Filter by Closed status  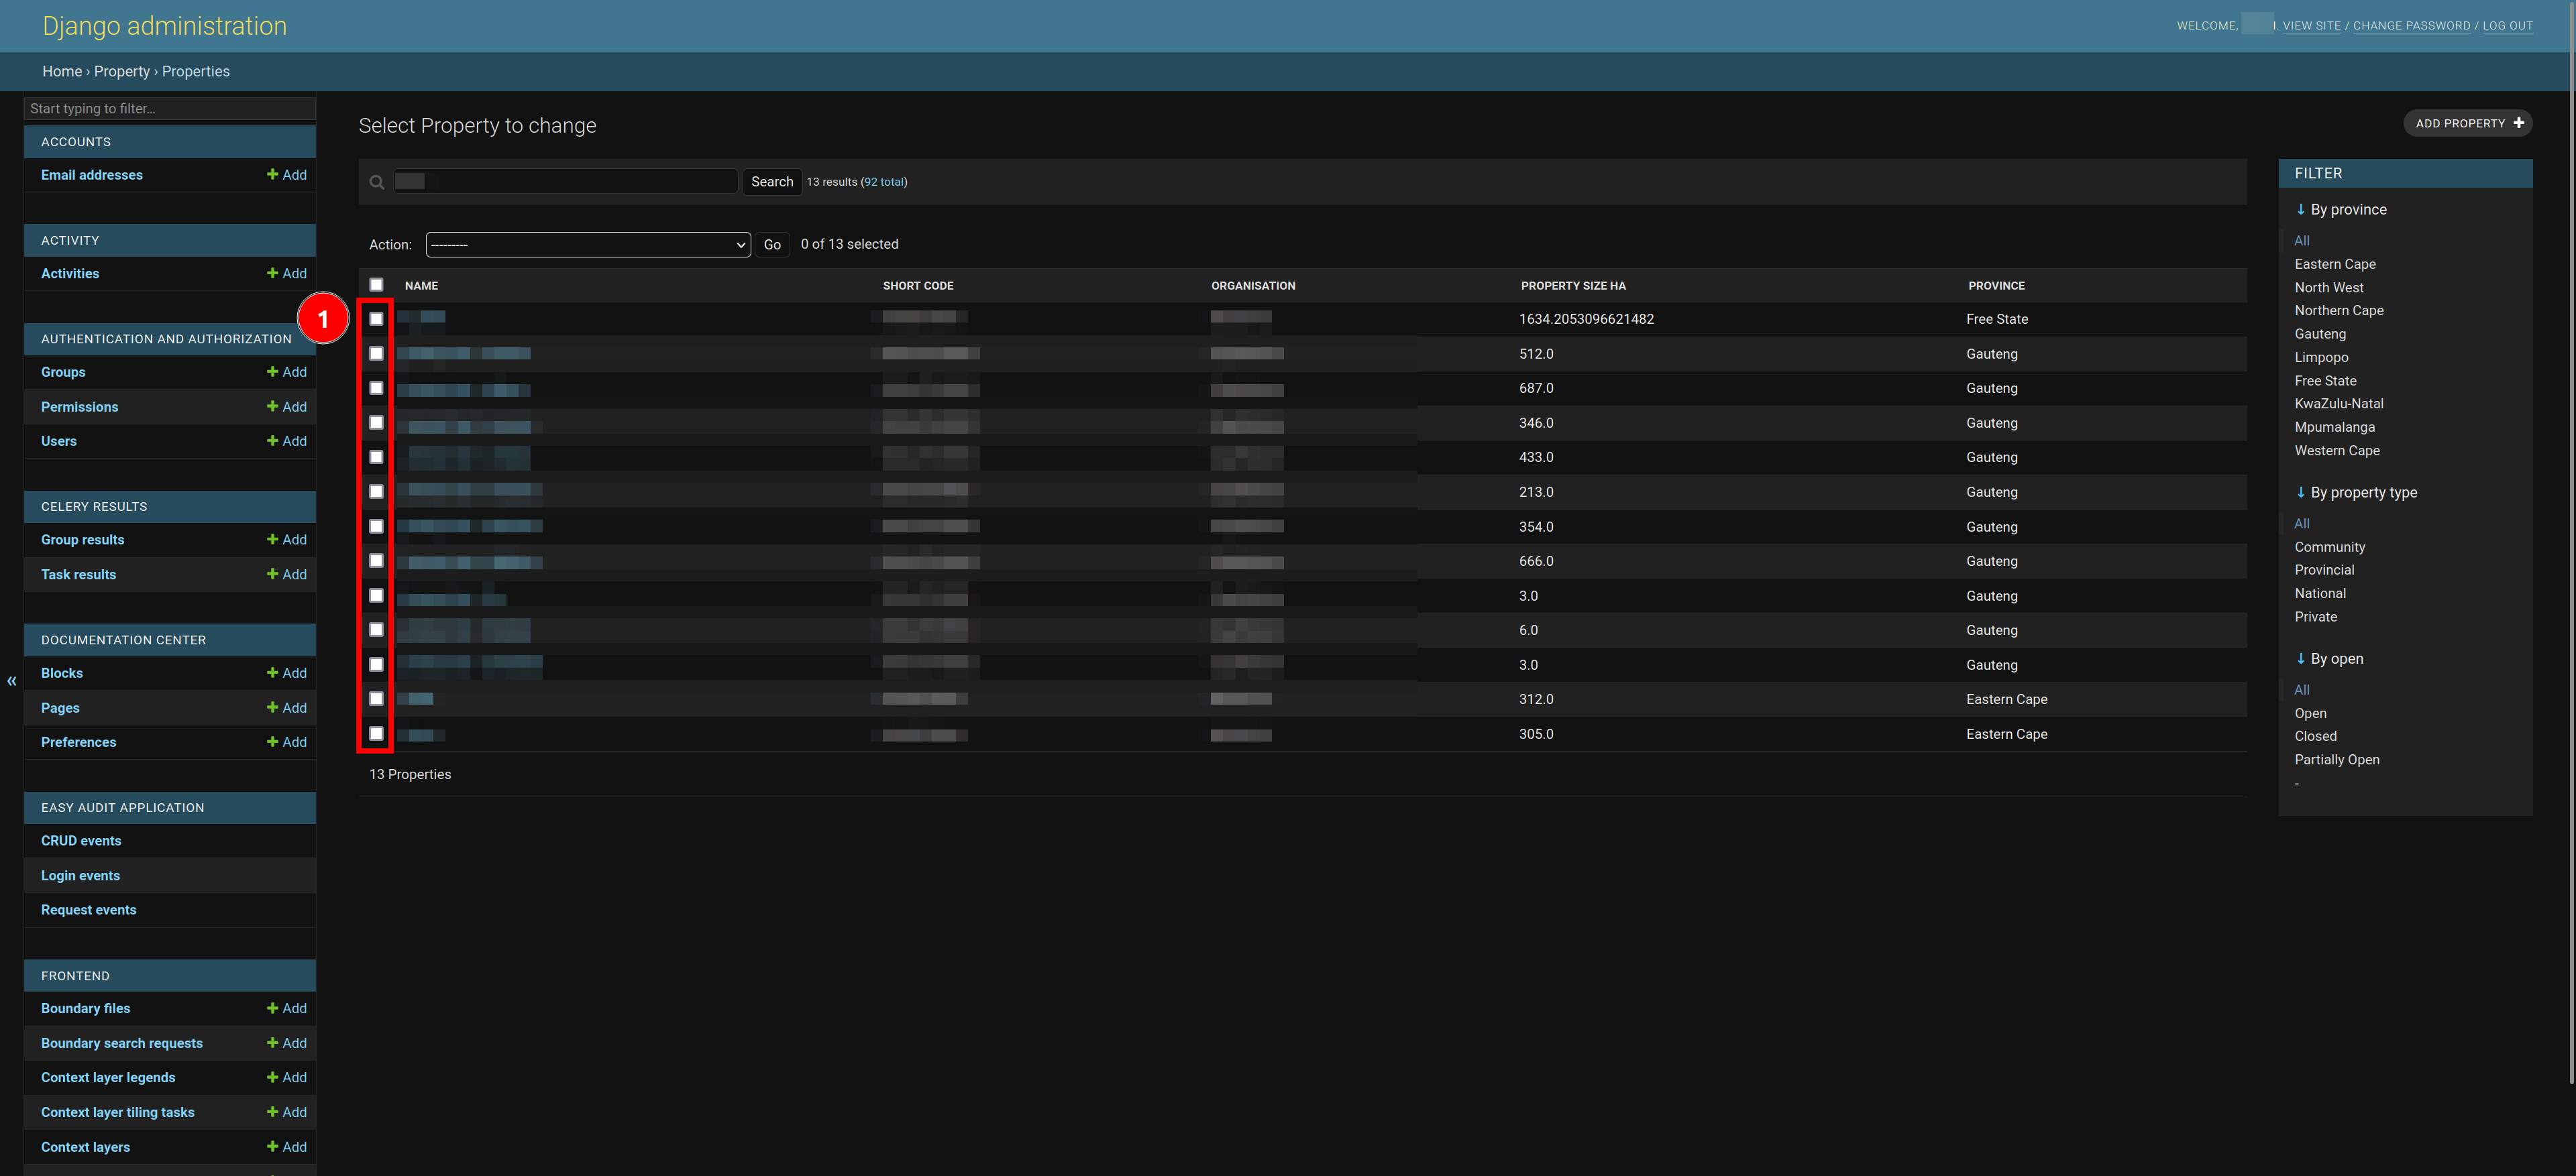point(2316,736)
